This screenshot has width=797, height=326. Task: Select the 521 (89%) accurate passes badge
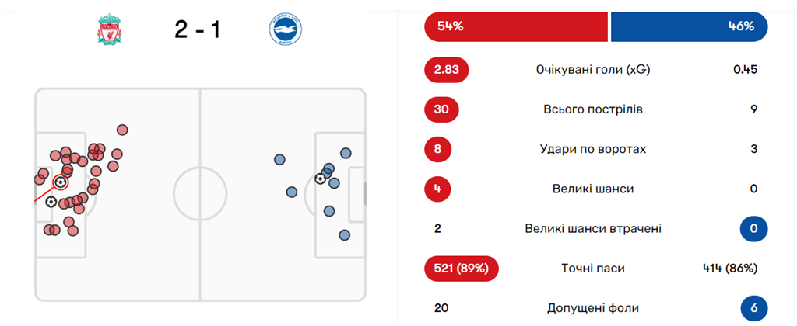462,269
